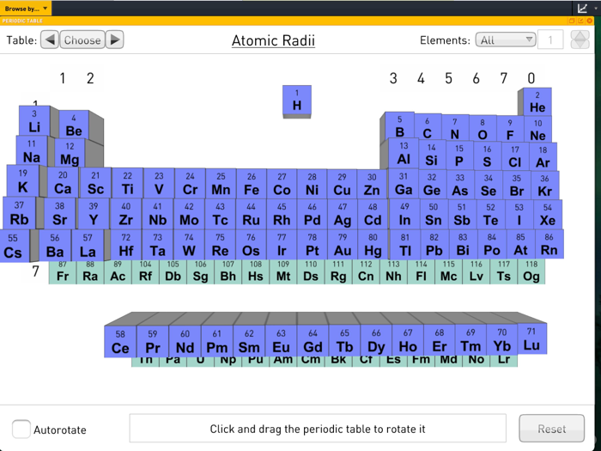Select the Zinc (Zn) element tile
Image resolution: width=601 pixels, height=451 pixels.
tap(372, 185)
